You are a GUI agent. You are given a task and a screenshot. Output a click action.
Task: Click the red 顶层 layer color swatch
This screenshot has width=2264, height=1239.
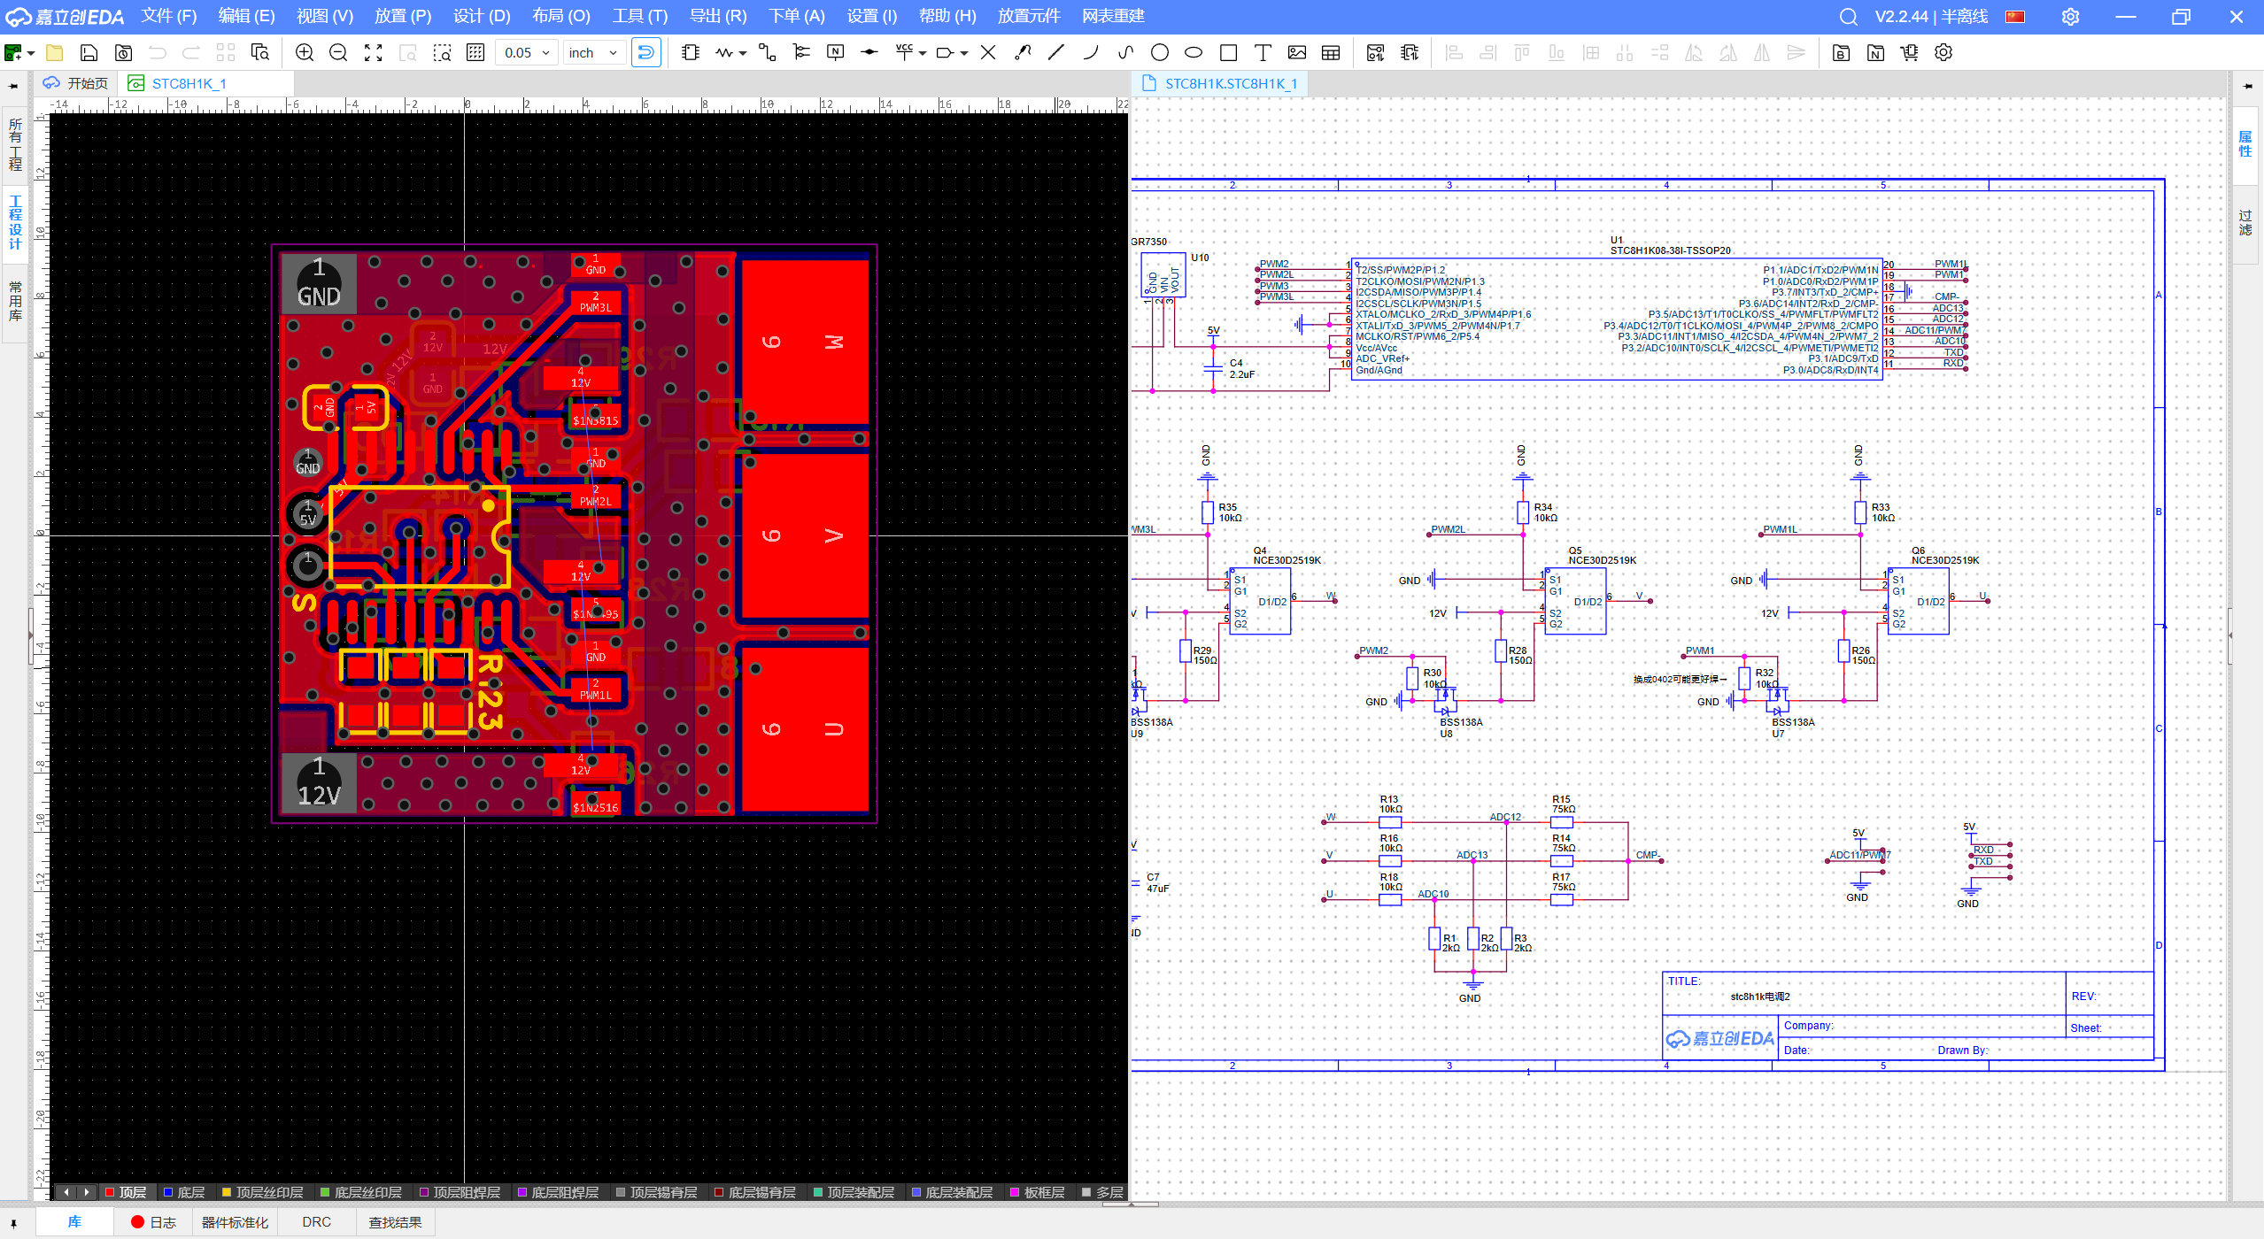point(110,1192)
